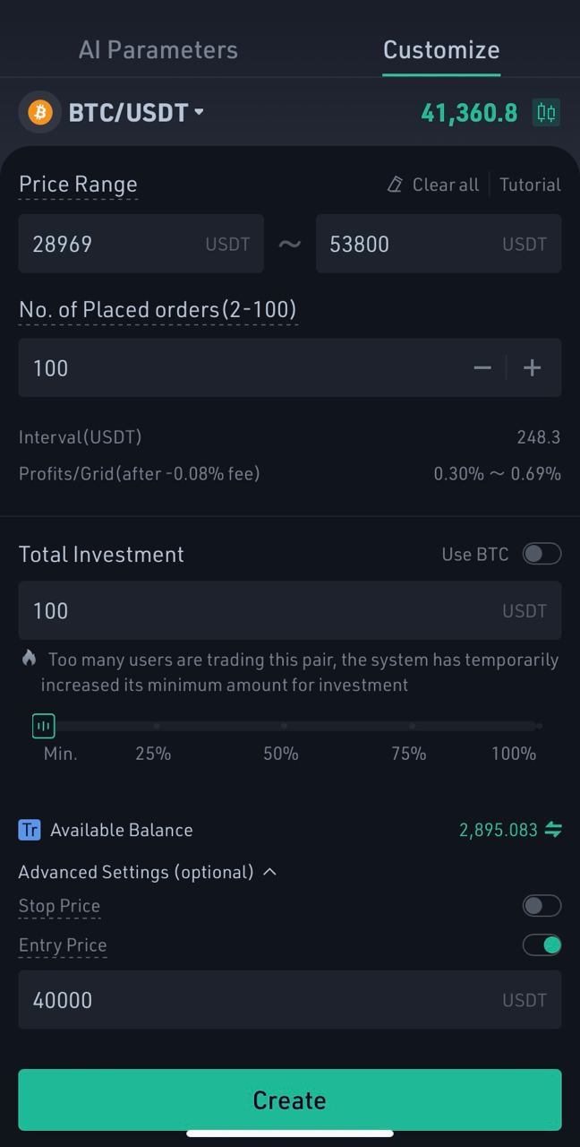The image size is (580, 1147).
Task: Disable the Entry Price toggle
Action: click(x=542, y=944)
